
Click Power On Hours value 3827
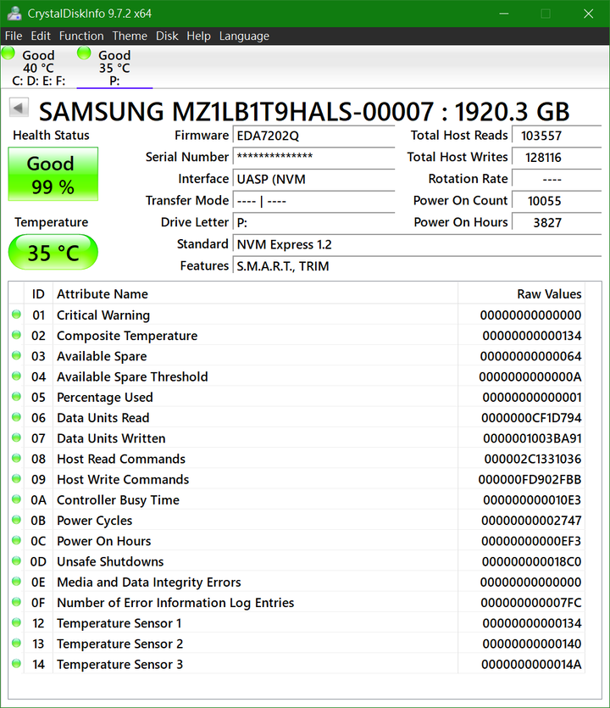click(x=557, y=222)
